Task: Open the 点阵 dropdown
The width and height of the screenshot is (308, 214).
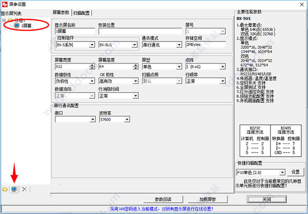Action: pos(222,67)
